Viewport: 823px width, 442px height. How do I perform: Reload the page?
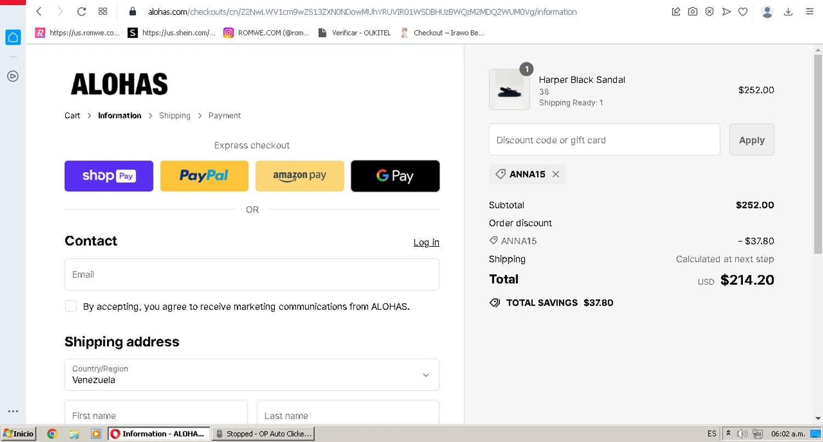(x=82, y=12)
